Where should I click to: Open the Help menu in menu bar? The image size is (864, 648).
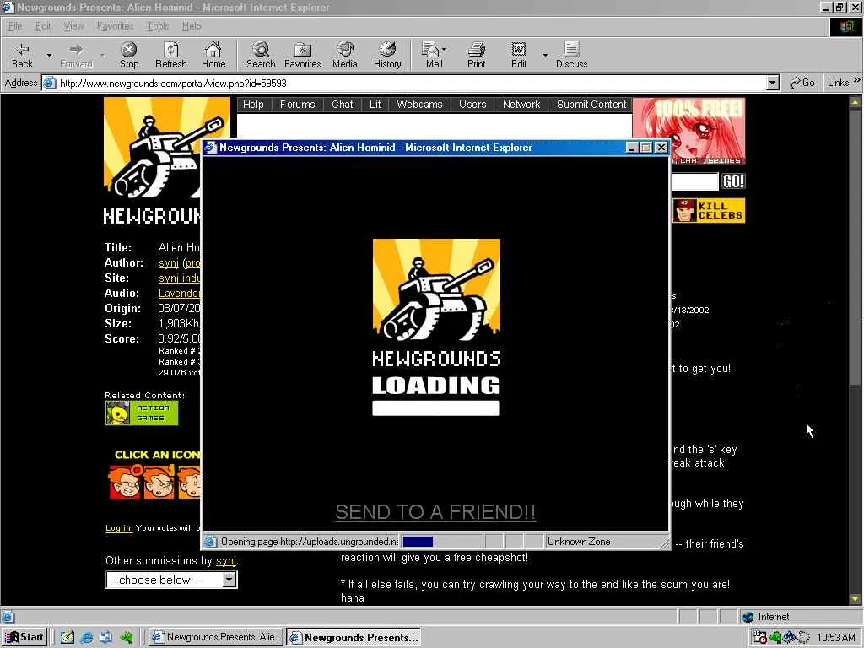pos(192,26)
